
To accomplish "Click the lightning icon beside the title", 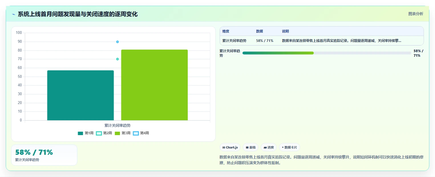I will [13, 14].
